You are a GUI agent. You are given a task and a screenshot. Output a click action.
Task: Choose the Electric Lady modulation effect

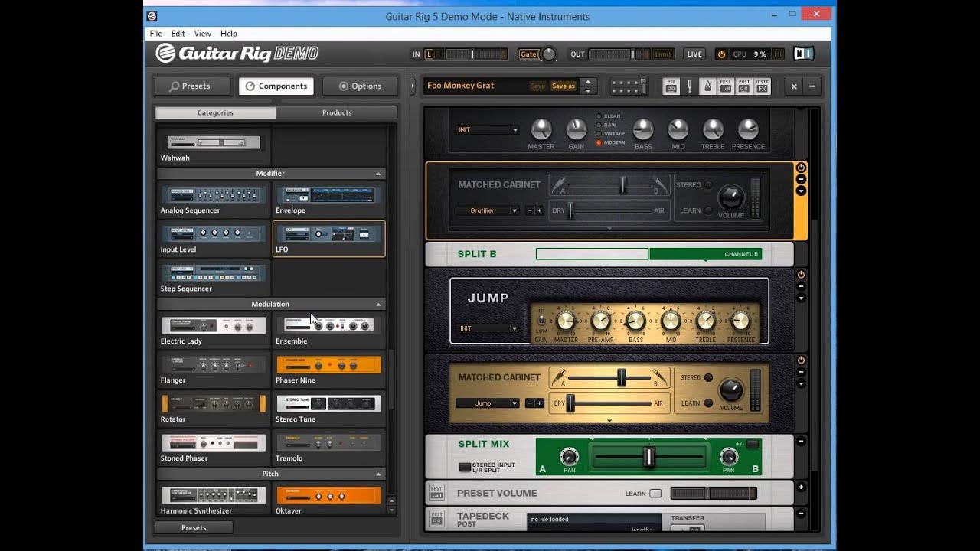(214, 331)
